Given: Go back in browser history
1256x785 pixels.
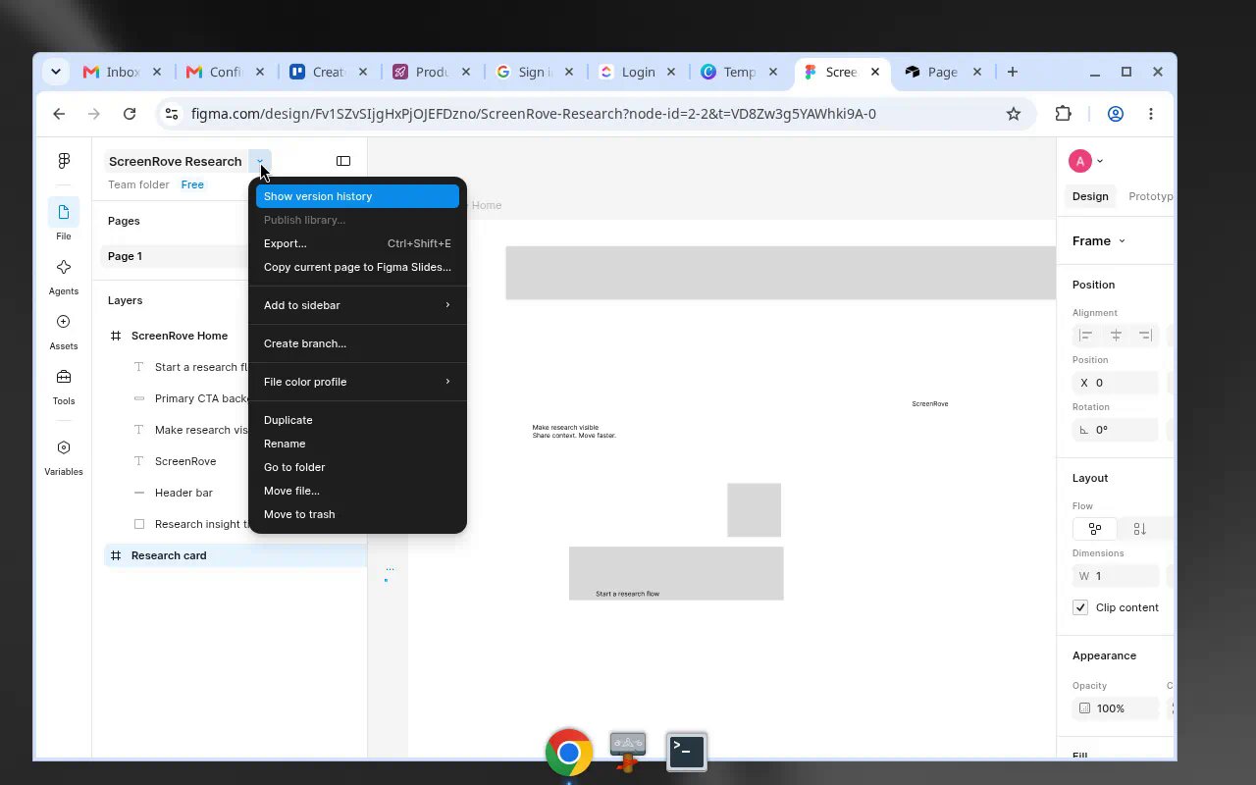Looking at the screenshot, I should pyautogui.click(x=59, y=114).
